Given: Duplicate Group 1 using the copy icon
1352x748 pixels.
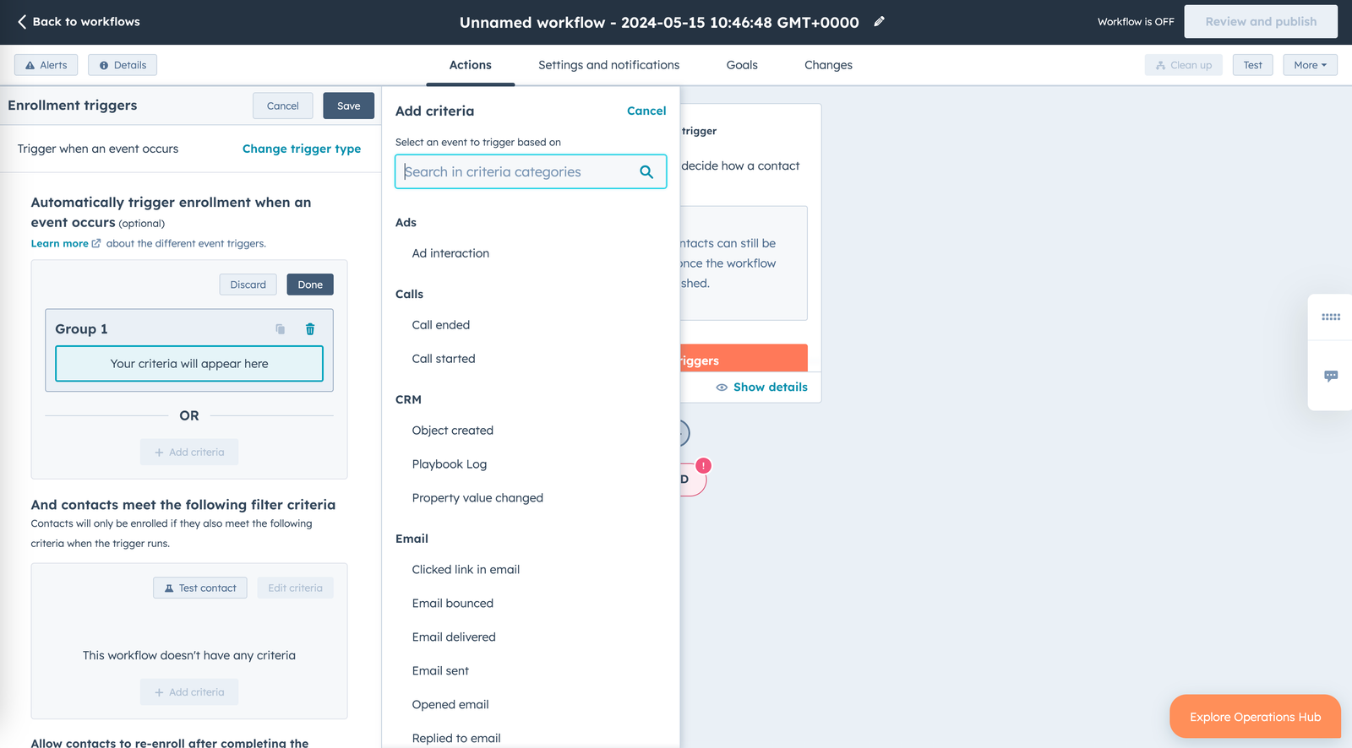Looking at the screenshot, I should pyautogui.click(x=280, y=329).
